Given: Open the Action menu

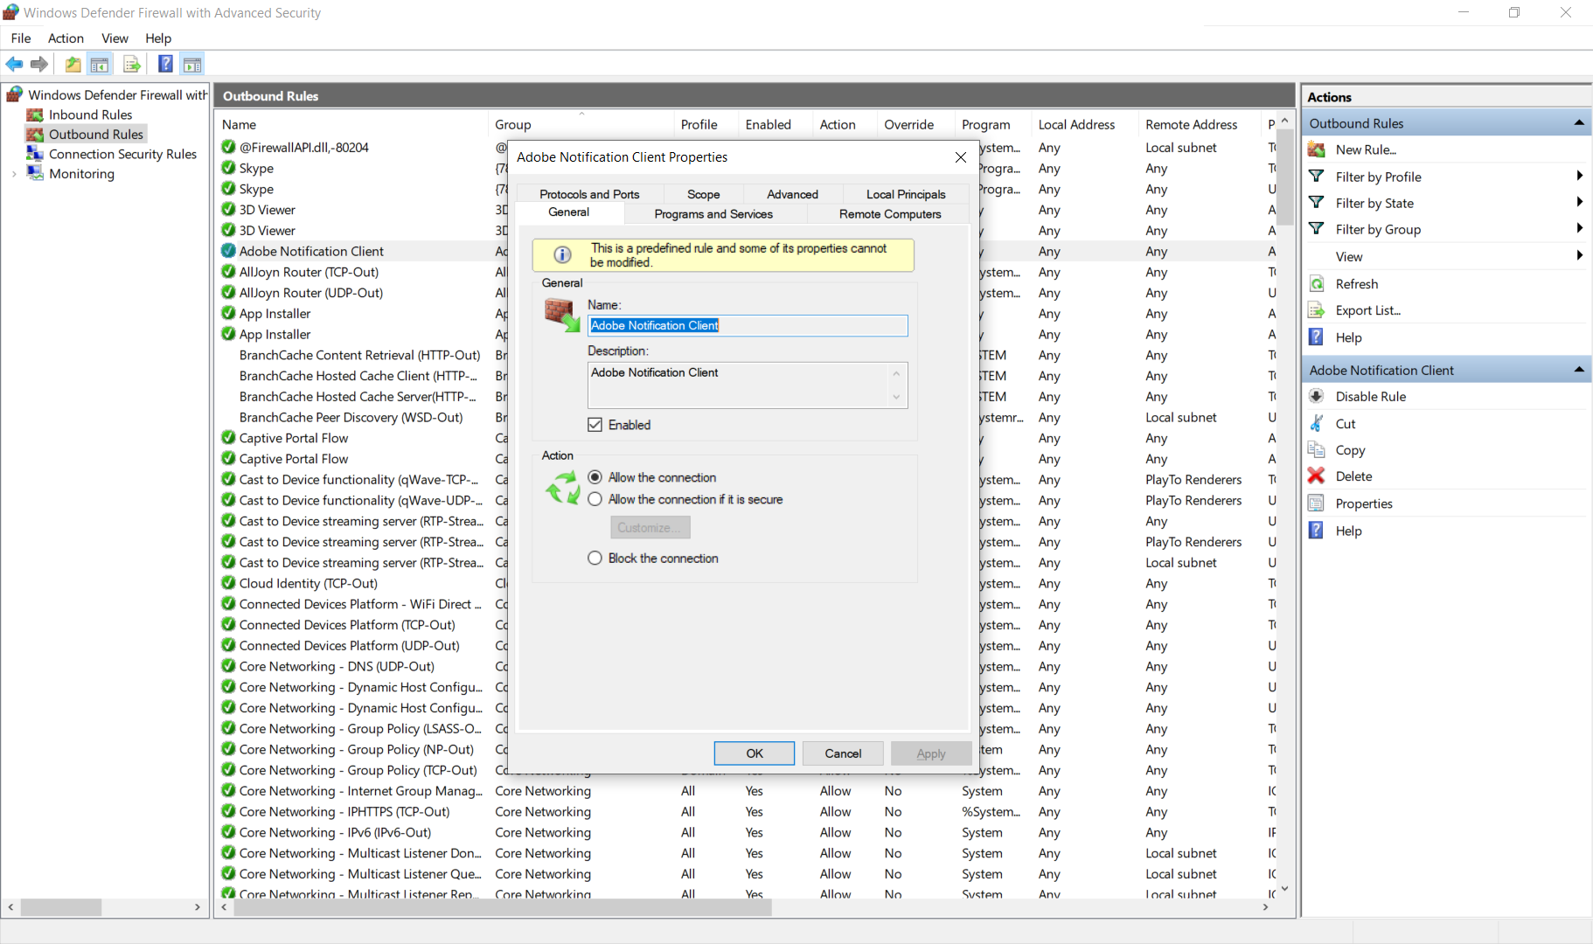Looking at the screenshot, I should pyautogui.click(x=66, y=38).
